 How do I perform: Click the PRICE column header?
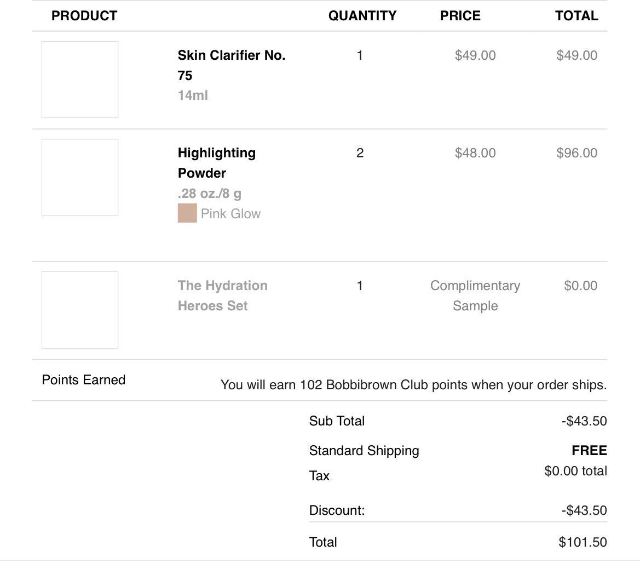coord(460,16)
